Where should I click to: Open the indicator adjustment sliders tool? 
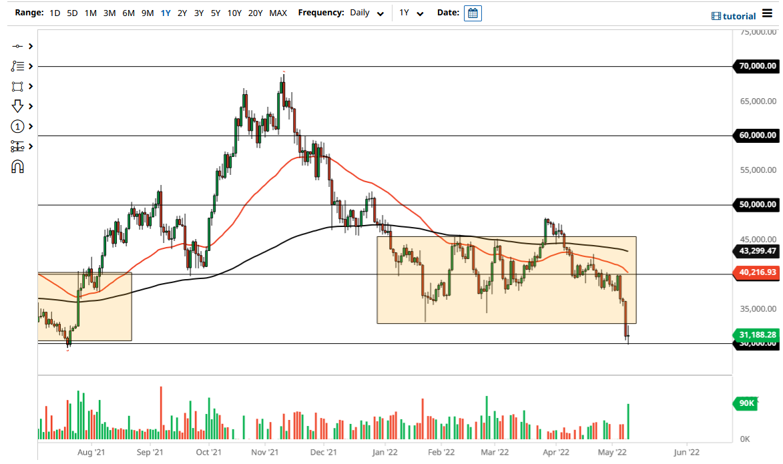click(18, 146)
